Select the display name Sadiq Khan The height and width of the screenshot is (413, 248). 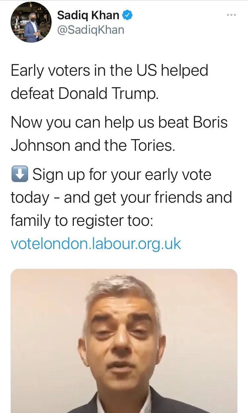88,15
